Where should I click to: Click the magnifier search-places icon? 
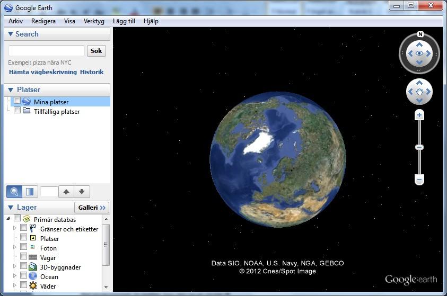point(14,192)
